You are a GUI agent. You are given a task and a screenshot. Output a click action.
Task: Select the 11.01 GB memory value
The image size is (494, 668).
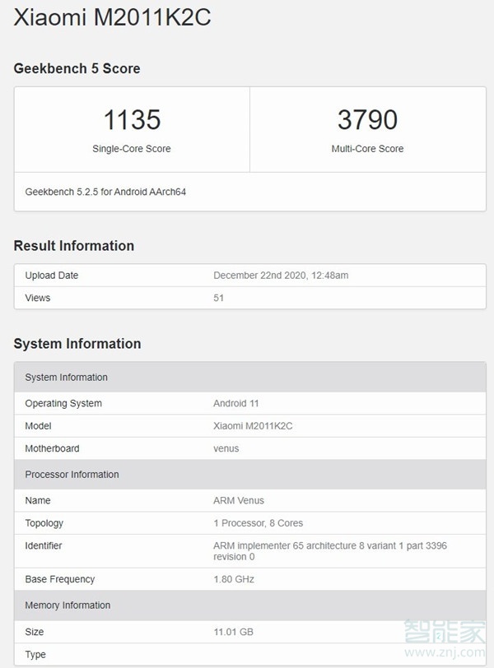pyautogui.click(x=234, y=632)
